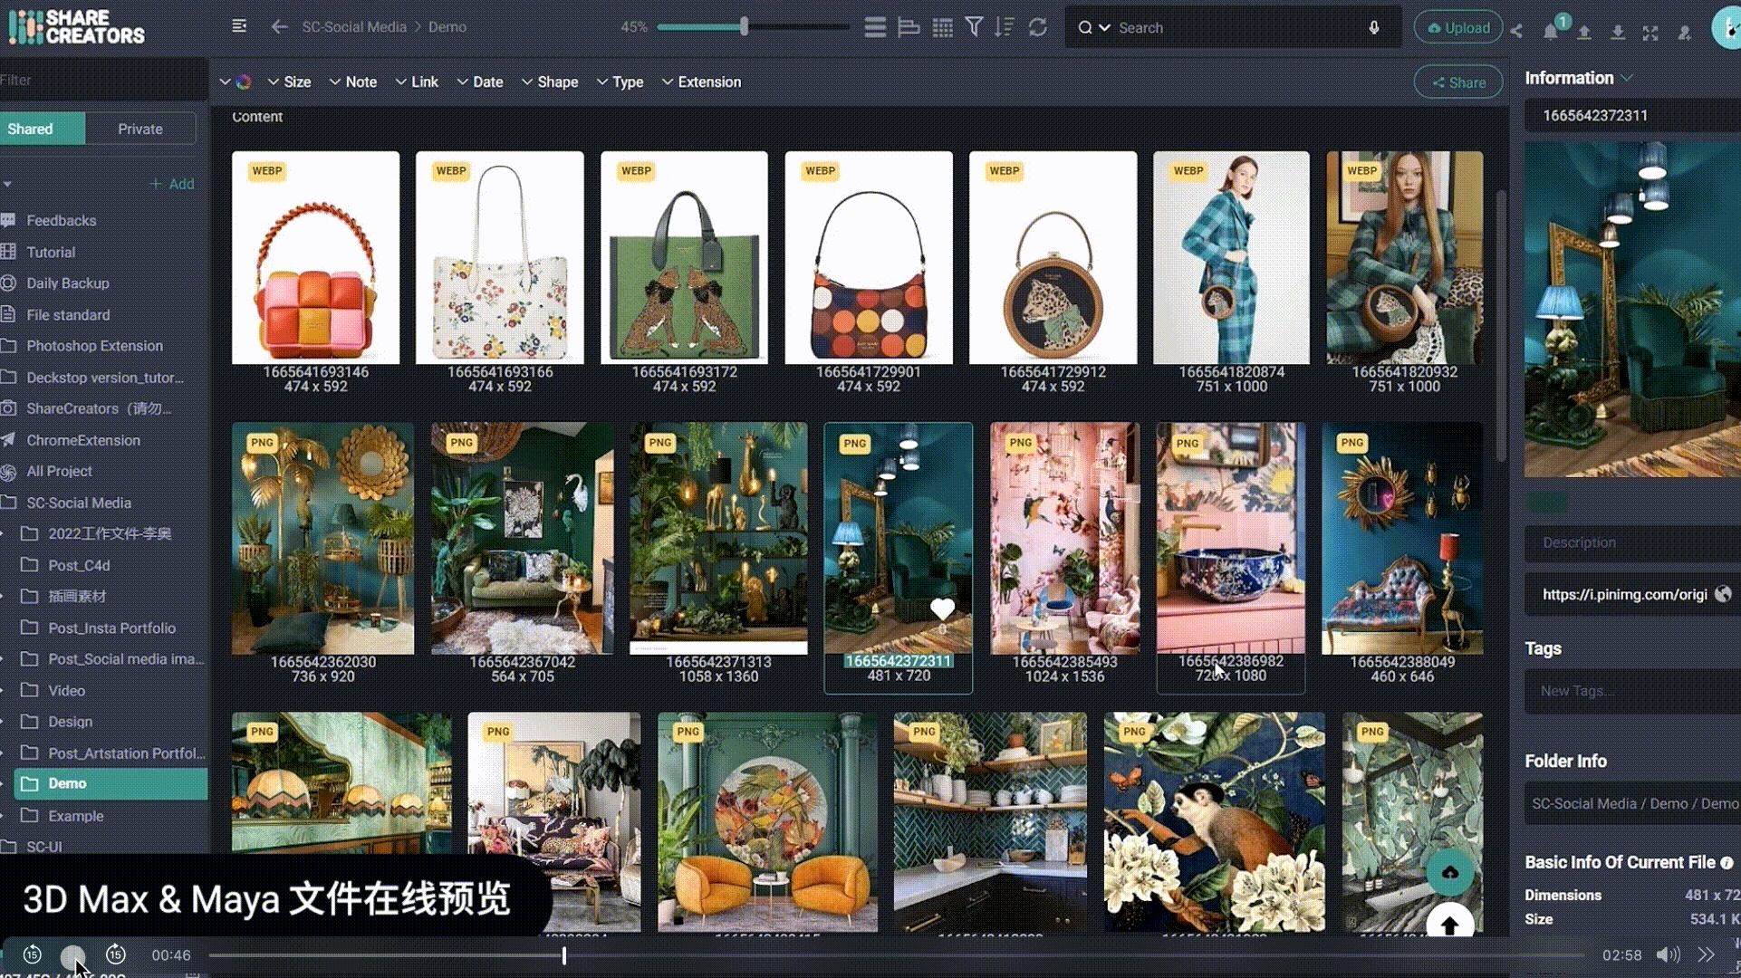
Task: Open Feedbacks in sidebar
Action: [61, 220]
